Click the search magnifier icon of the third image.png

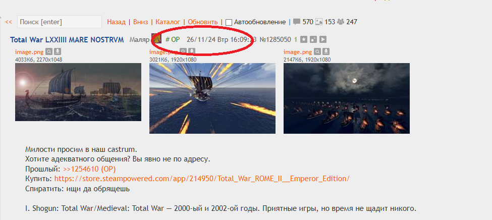coord(317,51)
